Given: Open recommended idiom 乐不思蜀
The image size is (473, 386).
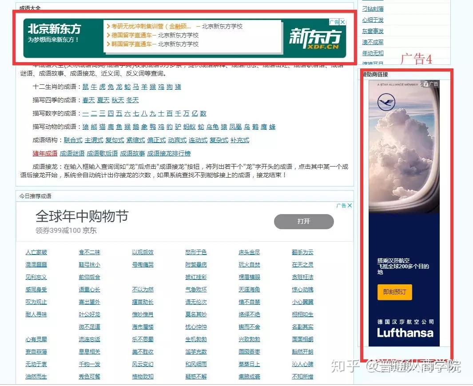Looking at the screenshot, I should pyautogui.click(x=143, y=339).
